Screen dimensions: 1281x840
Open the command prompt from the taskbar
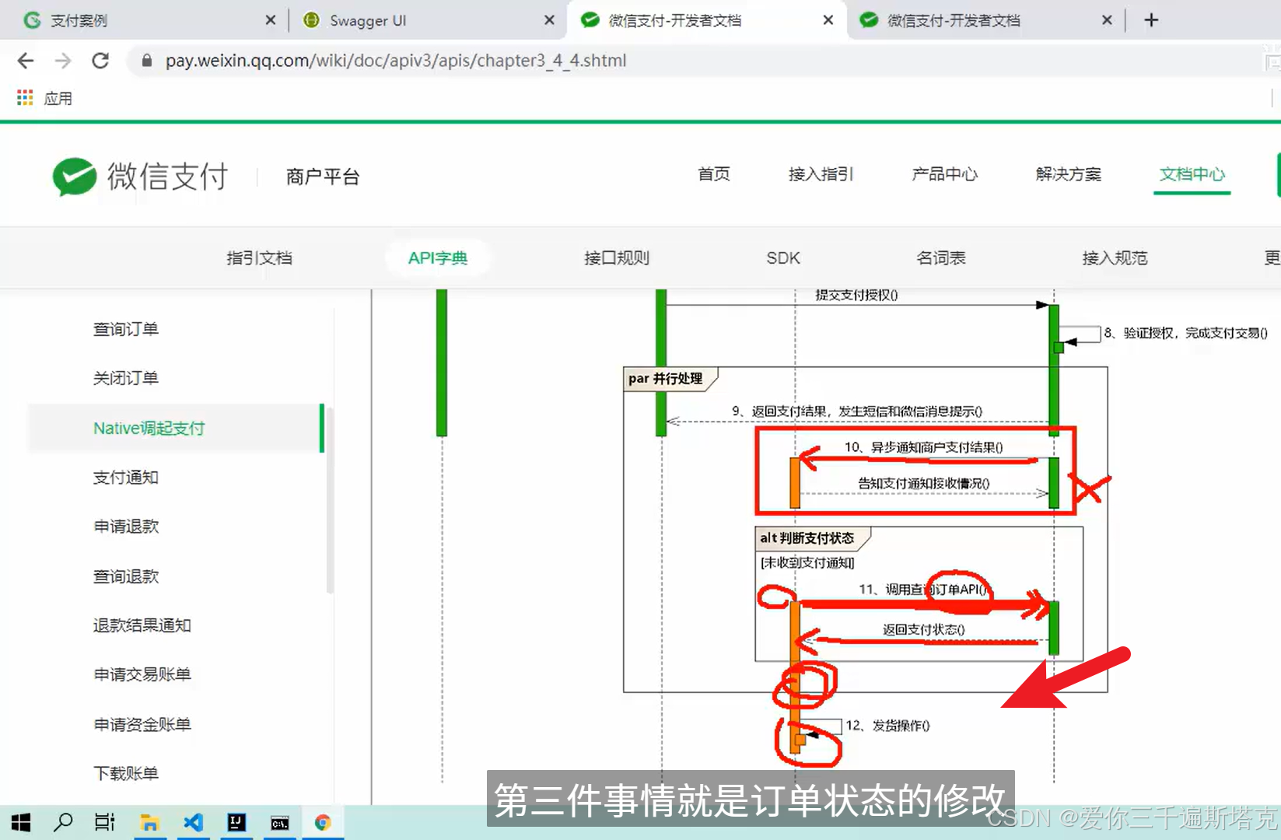279,823
